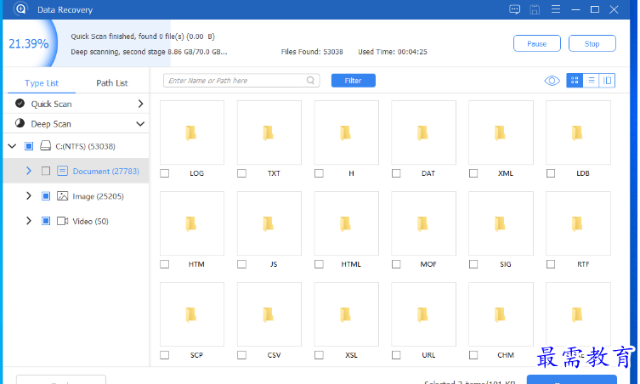Open the LOG folder thumbnail
This screenshot has width=640, height=384.
pyautogui.click(x=192, y=133)
